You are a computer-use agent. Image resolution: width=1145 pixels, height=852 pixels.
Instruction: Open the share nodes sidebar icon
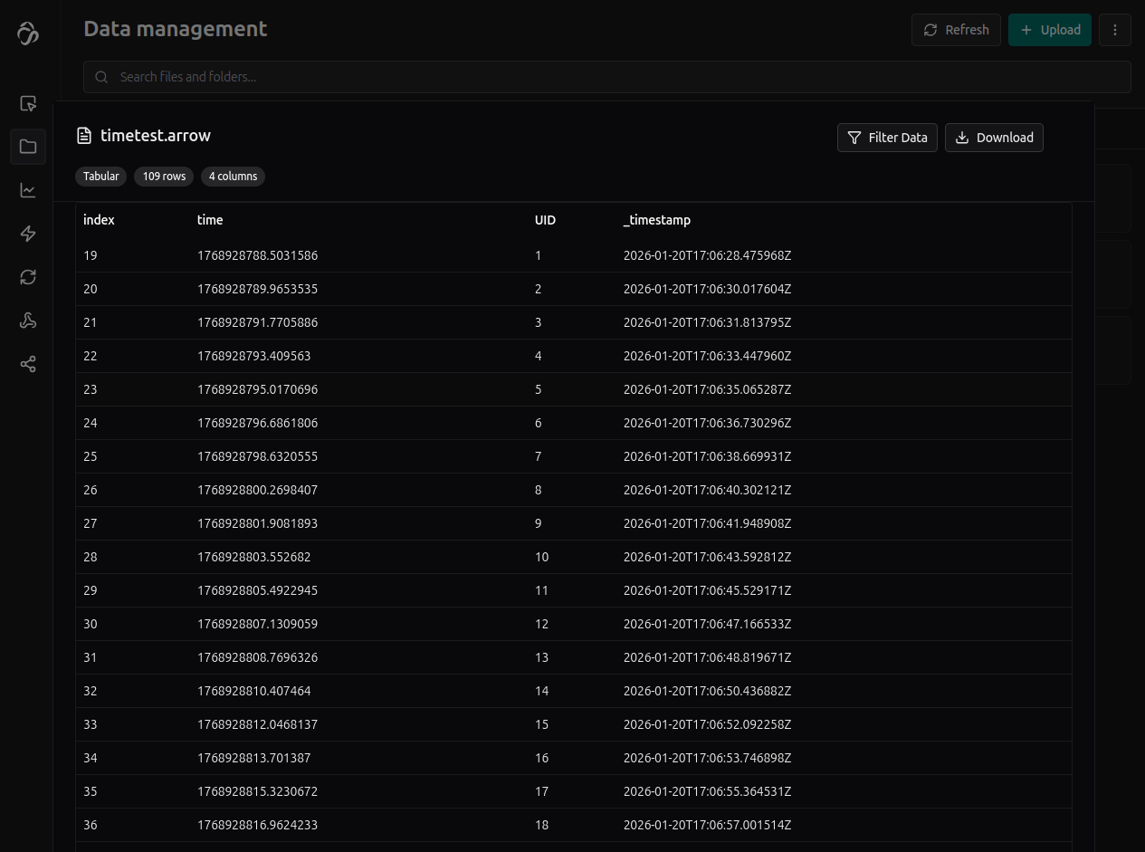[x=28, y=364]
